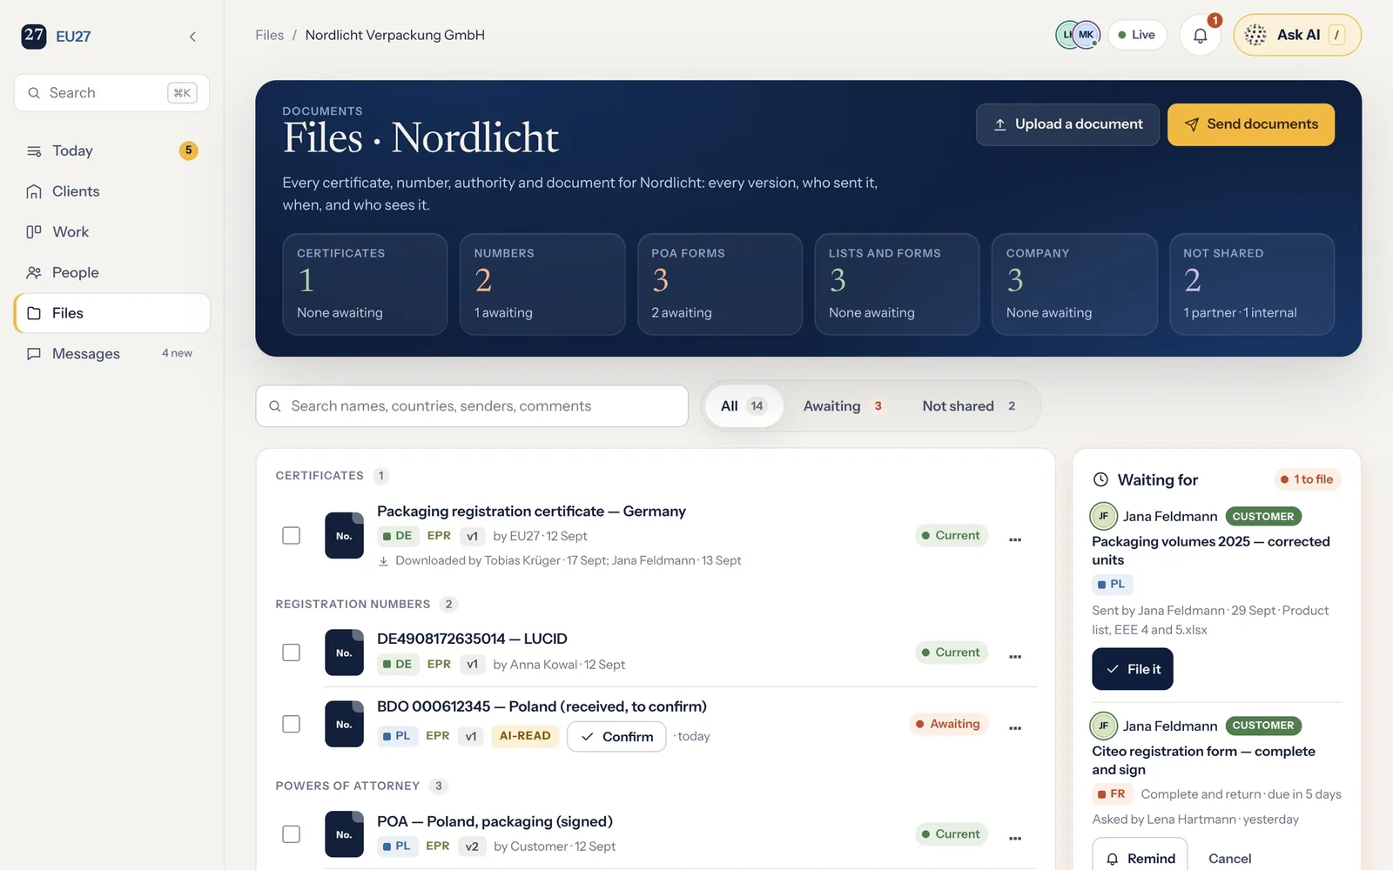This screenshot has height=870, width=1393.
Task: Upload a document button
Action: (1067, 124)
